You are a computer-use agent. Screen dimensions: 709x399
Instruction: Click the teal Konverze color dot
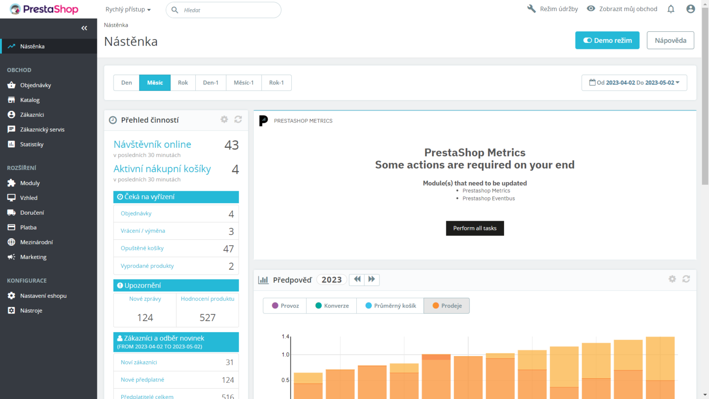(318, 306)
